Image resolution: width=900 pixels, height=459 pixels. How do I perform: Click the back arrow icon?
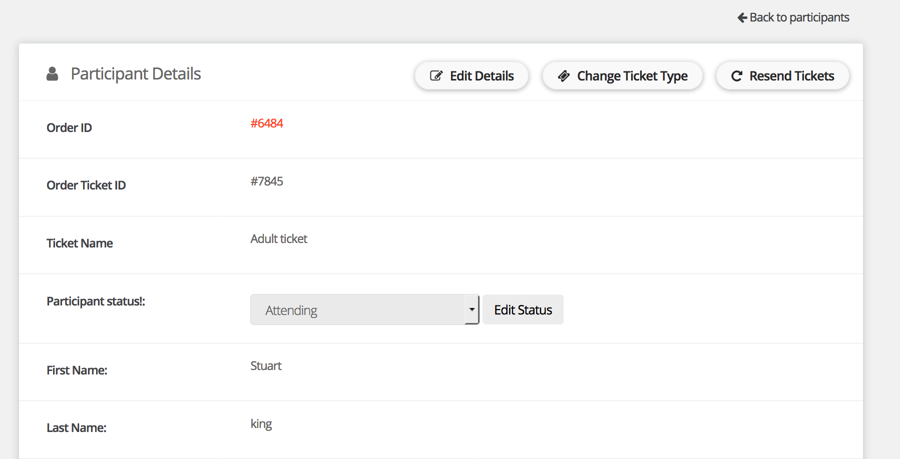[742, 18]
